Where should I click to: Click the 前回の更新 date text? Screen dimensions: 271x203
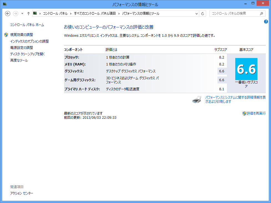[x=90, y=118]
